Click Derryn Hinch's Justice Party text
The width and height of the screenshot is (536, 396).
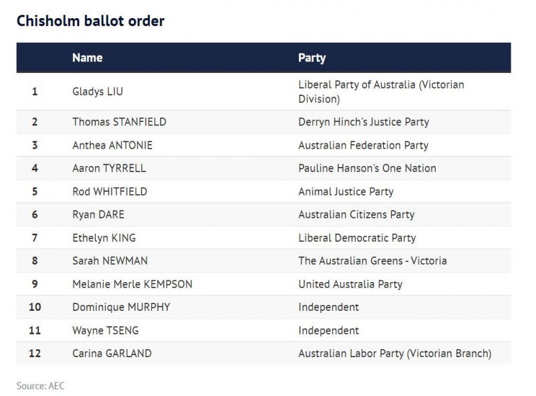(x=363, y=122)
